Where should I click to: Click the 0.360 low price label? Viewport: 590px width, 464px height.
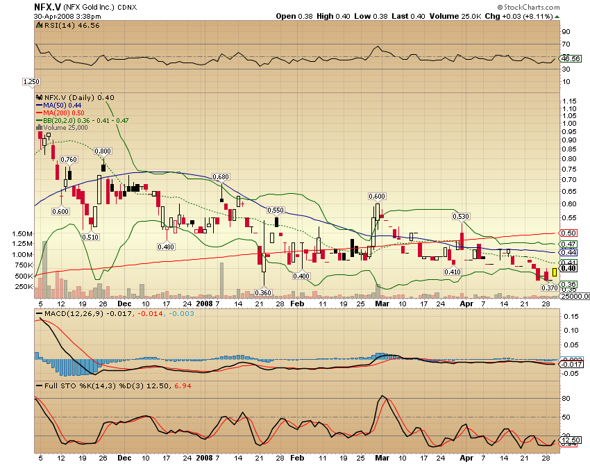click(263, 292)
